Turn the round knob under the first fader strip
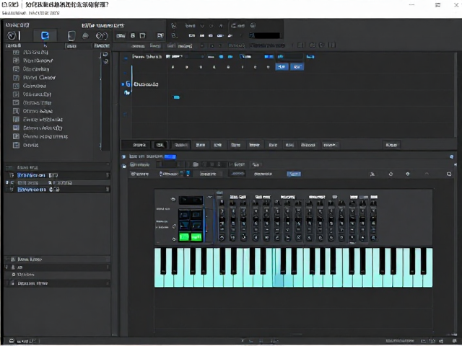Screen dimensions: 462x346 222,237
